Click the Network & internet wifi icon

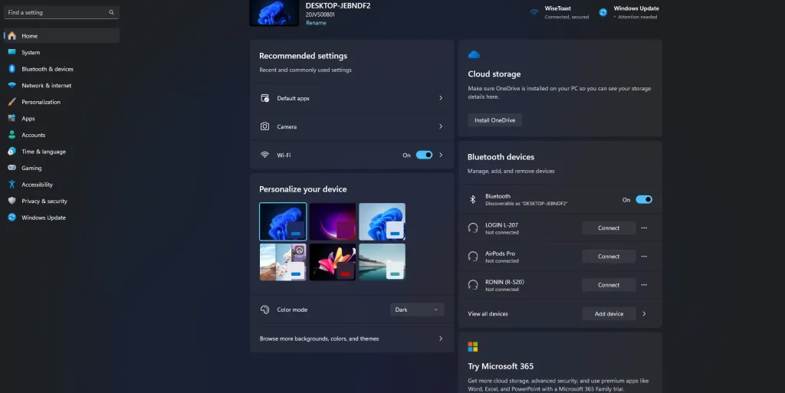pyautogui.click(x=12, y=85)
